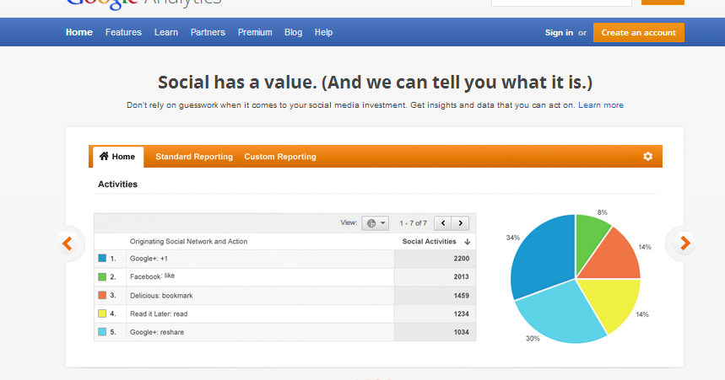
Task: Click the 8% pie chart label
Action: pos(602,212)
